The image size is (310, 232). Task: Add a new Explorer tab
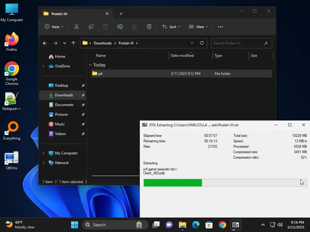pos(121,14)
